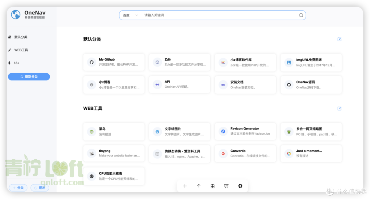Click the + 分类 button
The height and width of the screenshot is (199, 370).
pyautogui.click(x=18, y=188)
